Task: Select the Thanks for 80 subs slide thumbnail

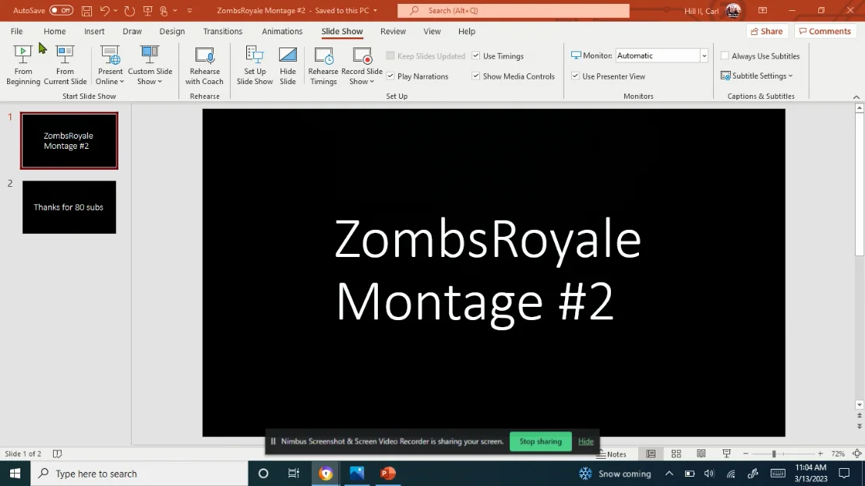Action: point(69,207)
